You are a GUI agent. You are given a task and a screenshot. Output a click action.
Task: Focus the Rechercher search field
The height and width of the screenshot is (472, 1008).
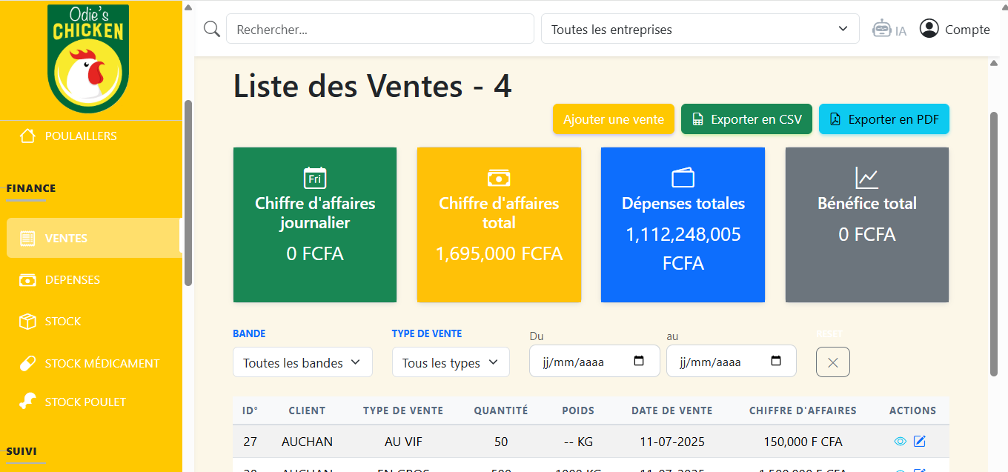pos(379,30)
